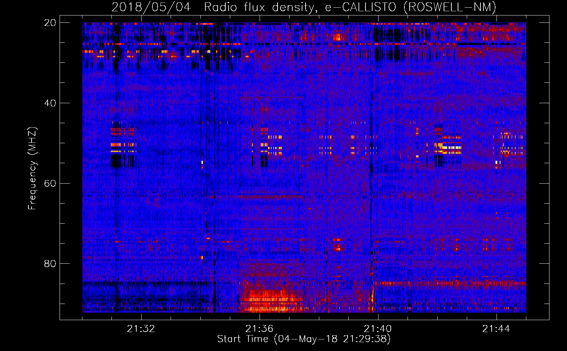
Task: Click the frequency axis label 40
Action: [x=50, y=103]
